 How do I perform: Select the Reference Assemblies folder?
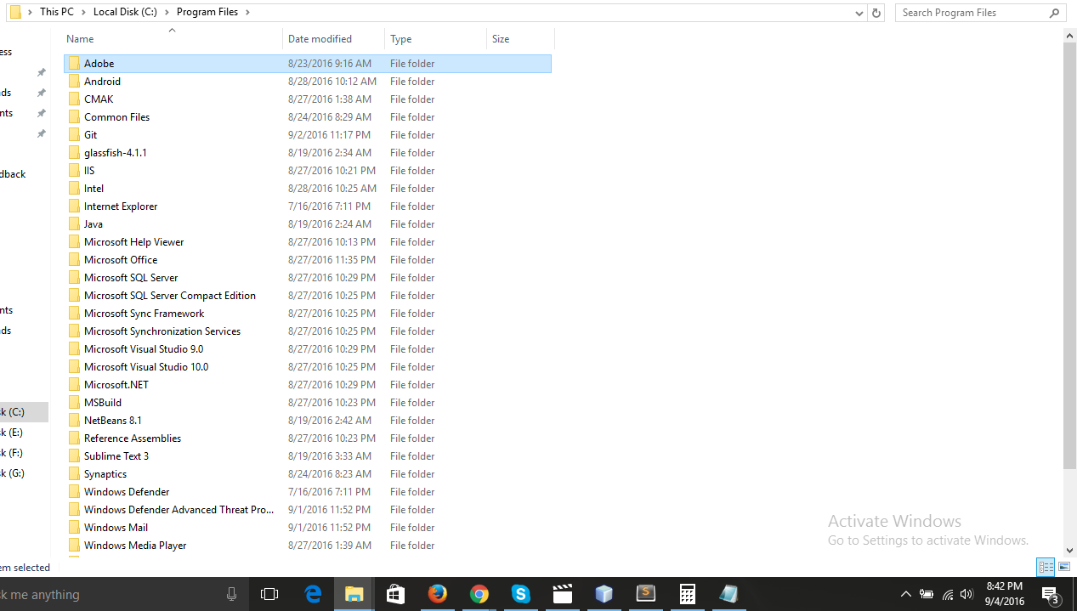pos(308,438)
